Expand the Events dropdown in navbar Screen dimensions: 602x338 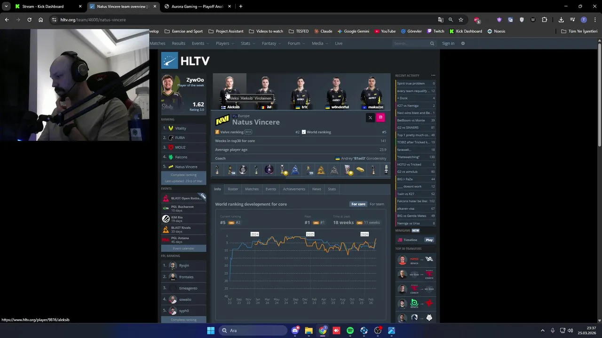200,43
